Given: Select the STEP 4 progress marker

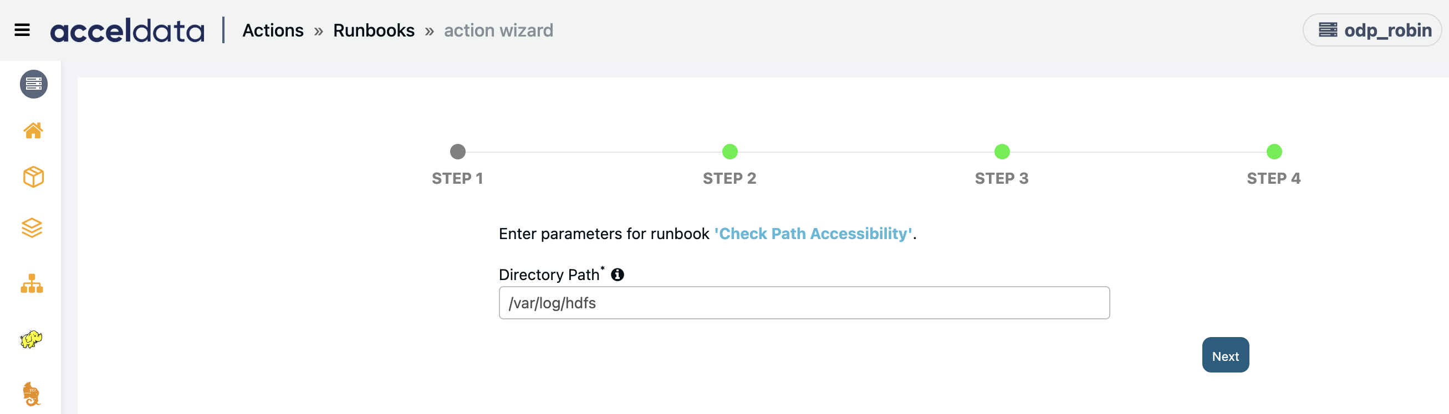Looking at the screenshot, I should pyautogui.click(x=1274, y=152).
